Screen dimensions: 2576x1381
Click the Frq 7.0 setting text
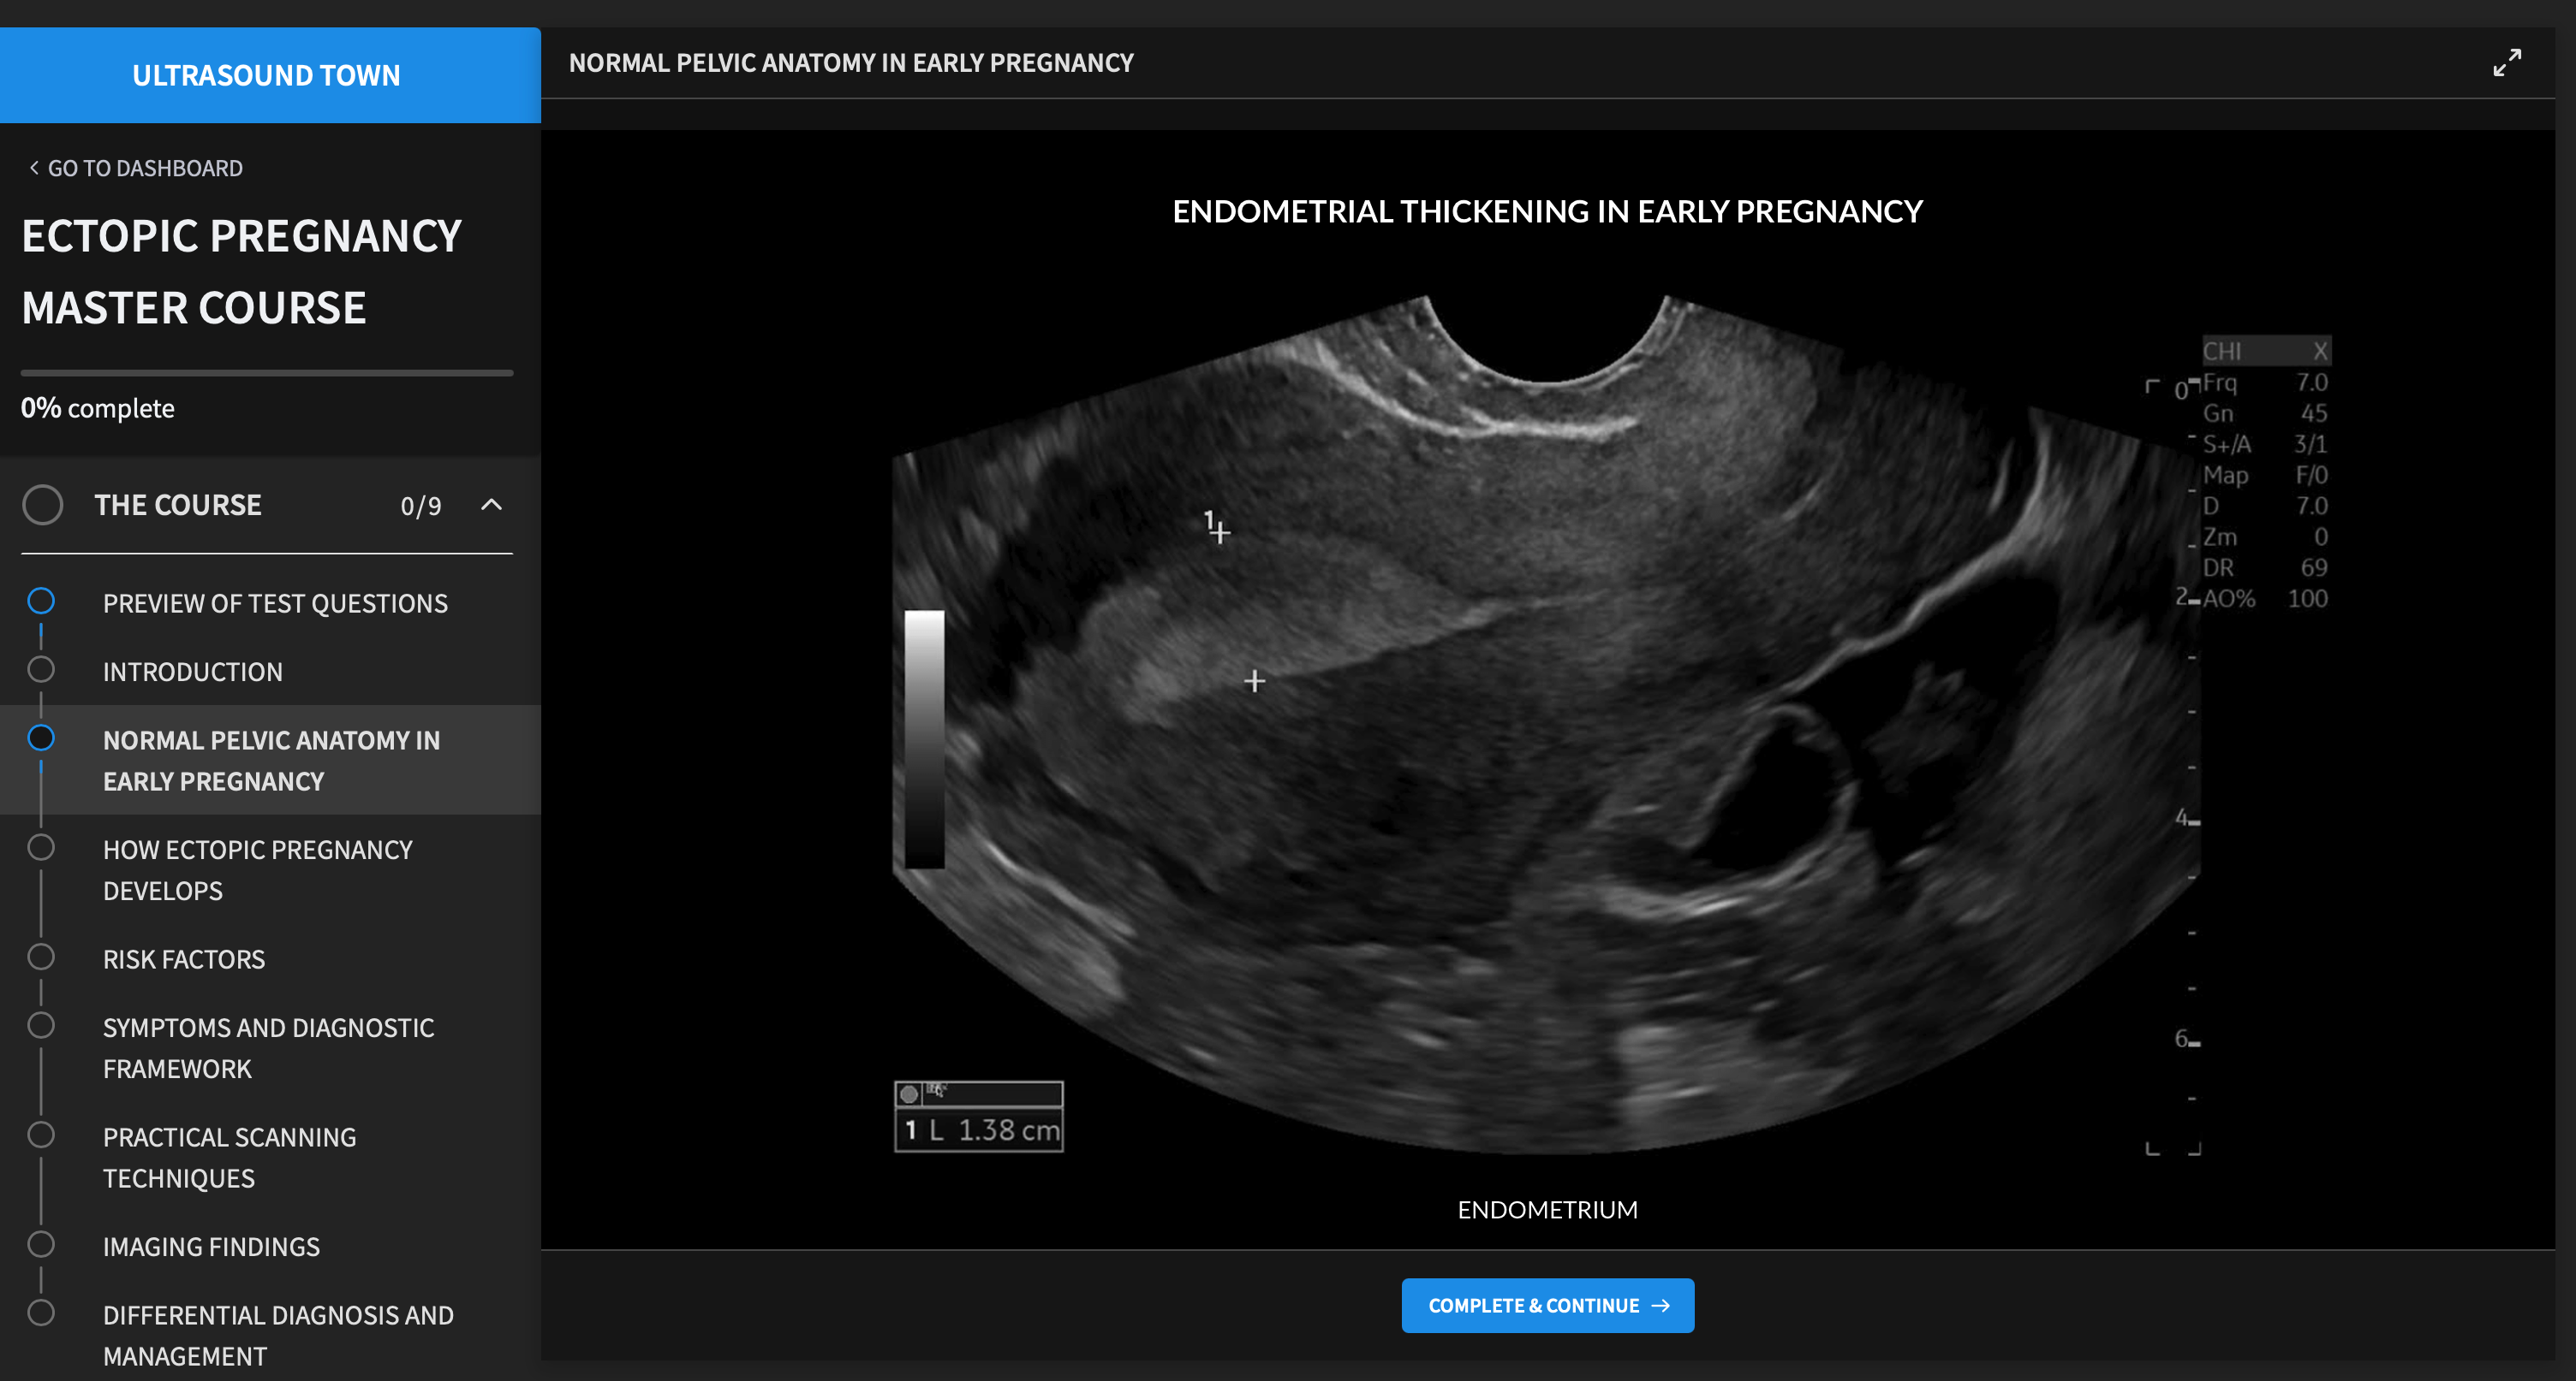[x=2265, y=382]
